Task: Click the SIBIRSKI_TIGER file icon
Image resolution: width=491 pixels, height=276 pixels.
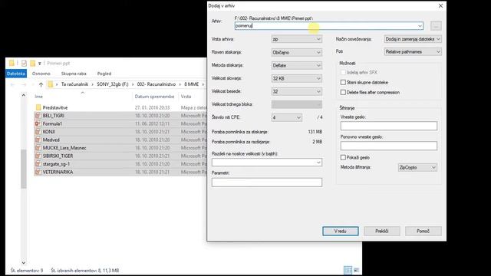Action: point(38,156)
